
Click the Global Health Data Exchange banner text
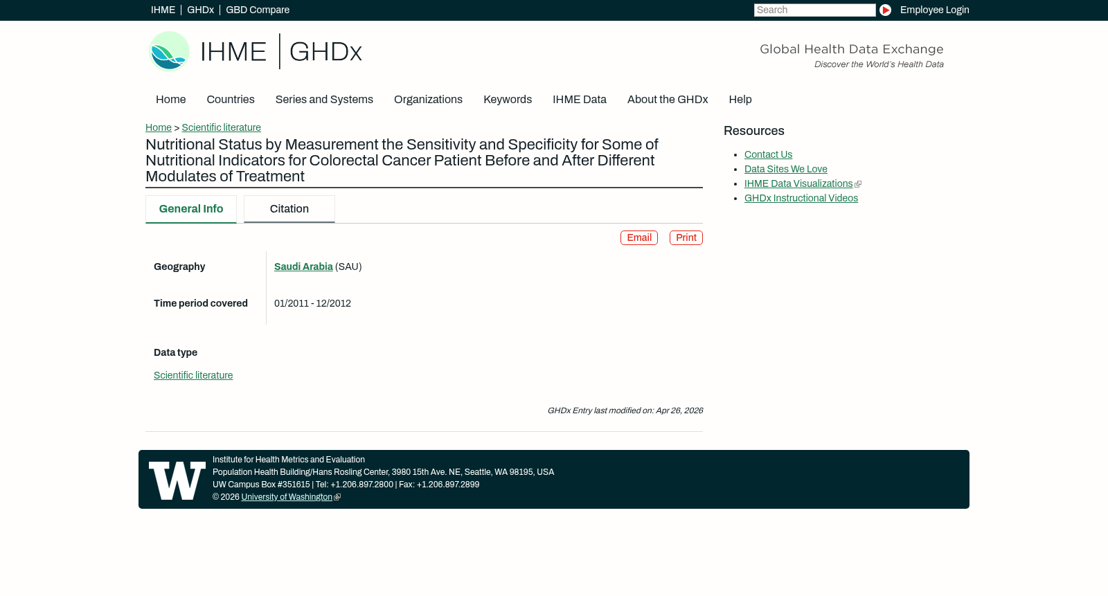coord(851,50)
